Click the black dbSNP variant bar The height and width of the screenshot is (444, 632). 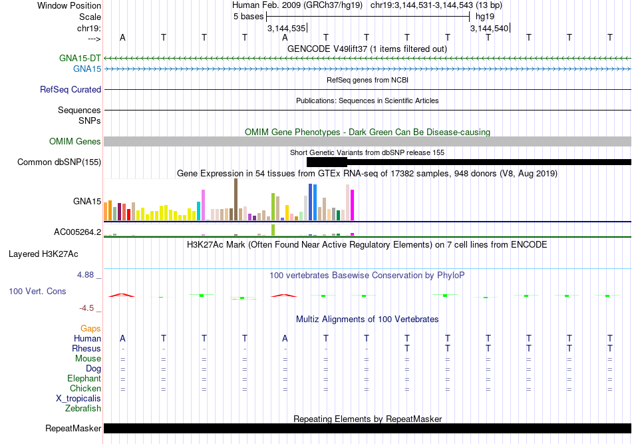[469, 162]
